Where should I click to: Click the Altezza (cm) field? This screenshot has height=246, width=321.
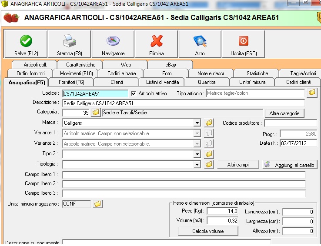pos(298,231)
